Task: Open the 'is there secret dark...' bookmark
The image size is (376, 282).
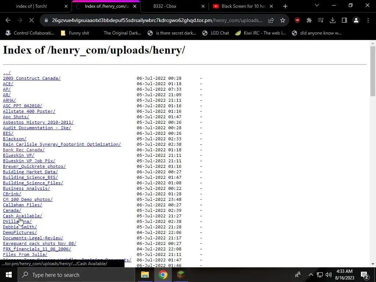Action: click(172, 33)
